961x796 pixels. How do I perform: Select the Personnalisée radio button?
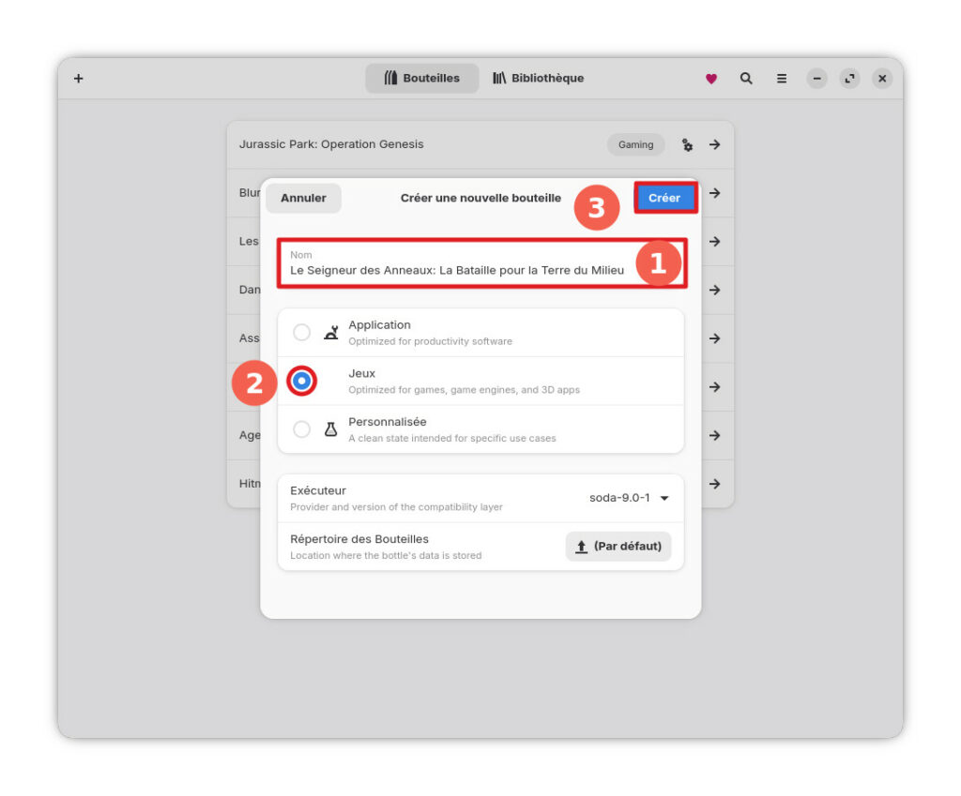301,429
